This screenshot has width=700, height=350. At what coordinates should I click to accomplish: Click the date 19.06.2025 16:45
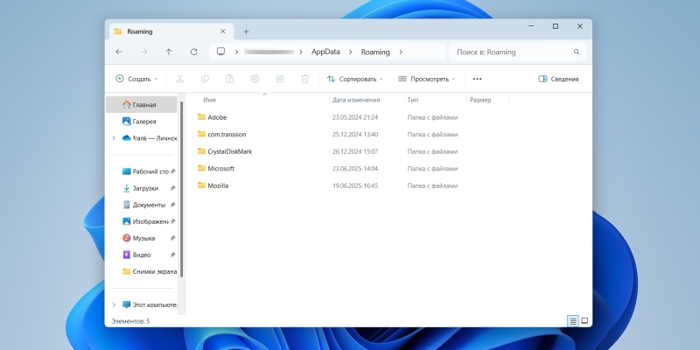click(355, 185)
